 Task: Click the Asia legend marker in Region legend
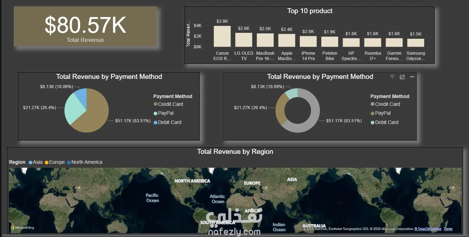31,162
